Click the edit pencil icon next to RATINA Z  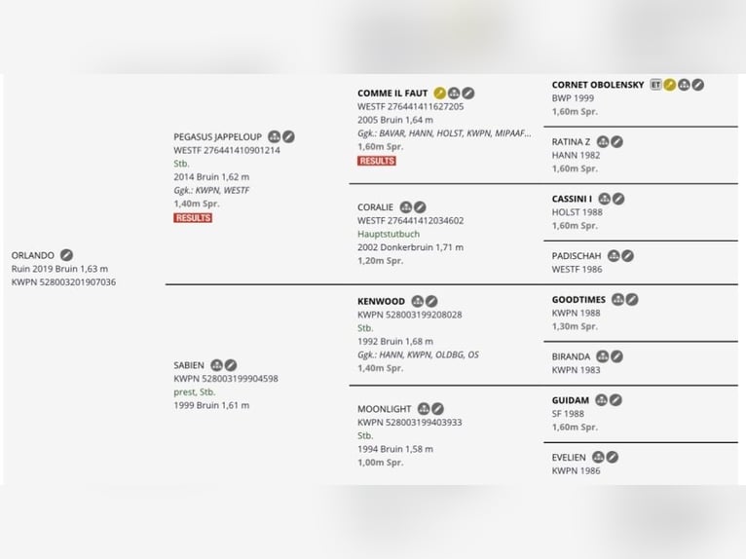[616, 142]
